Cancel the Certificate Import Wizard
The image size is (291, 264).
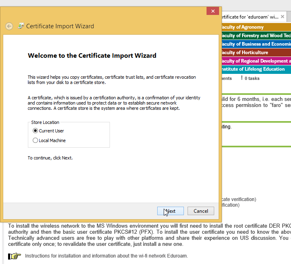200,211
